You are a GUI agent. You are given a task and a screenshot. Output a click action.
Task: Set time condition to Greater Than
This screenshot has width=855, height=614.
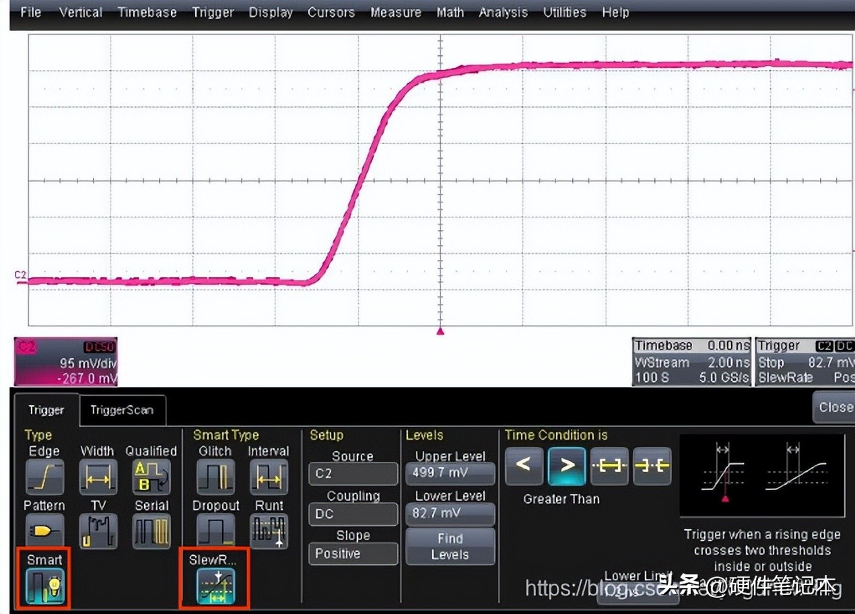[x=567, y=466]
